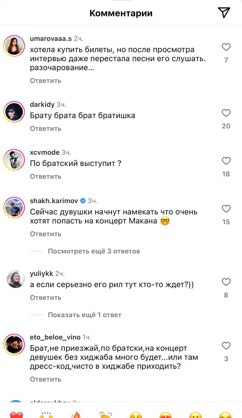Screen dimensions: 242x418
Task: Tap the heart on eto_beloe_vino's comment
Action: pyautogui.click(x=226, y=346)
